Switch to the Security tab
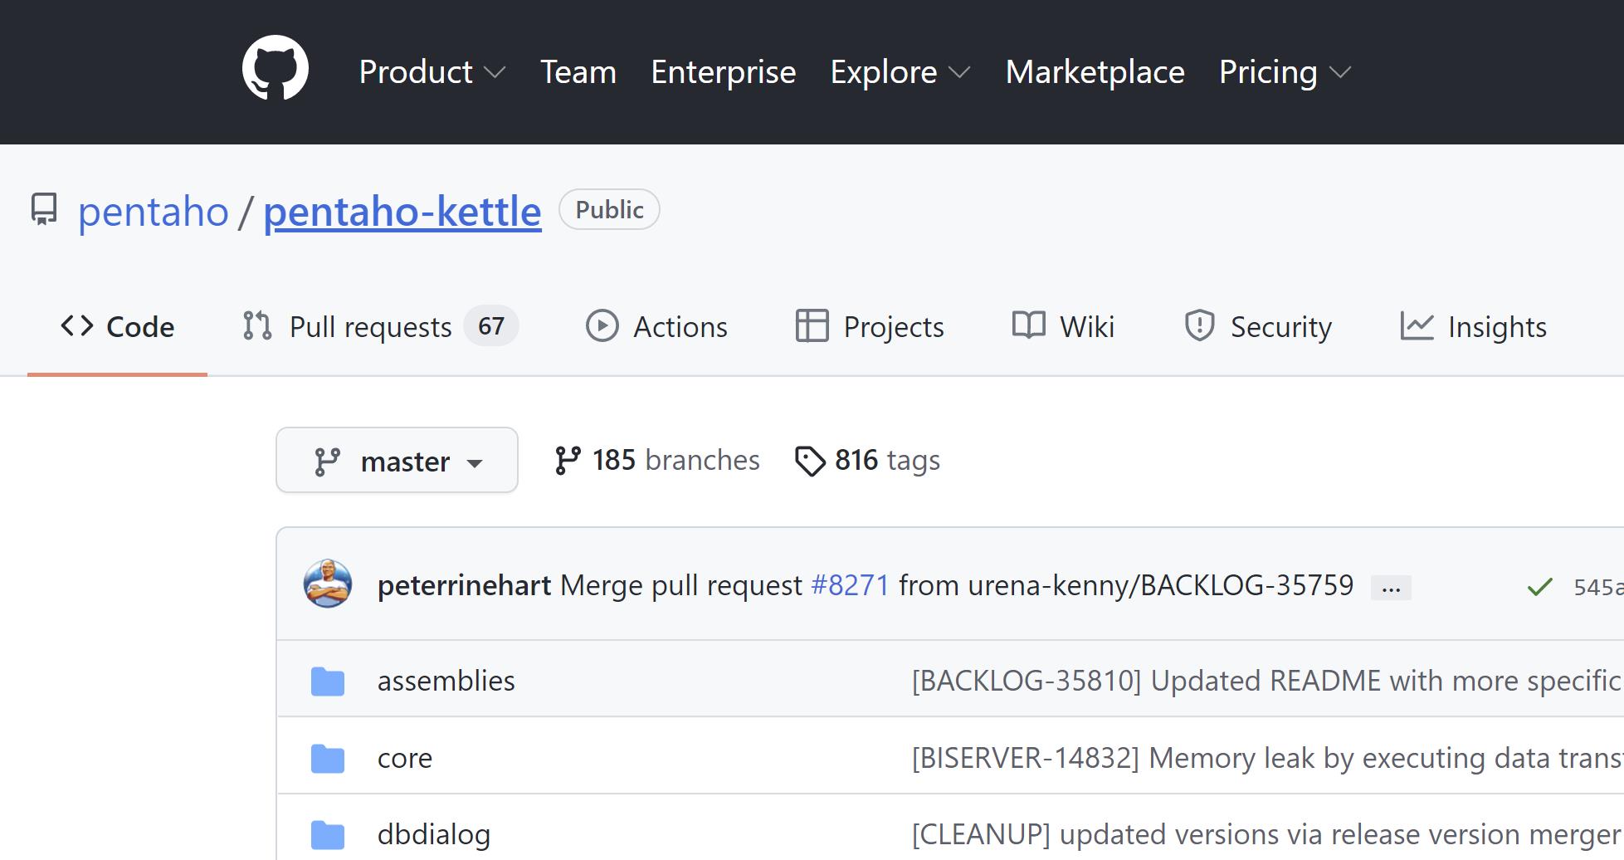The height and width of the screenshot is (860, 1624). (1257, 327)
